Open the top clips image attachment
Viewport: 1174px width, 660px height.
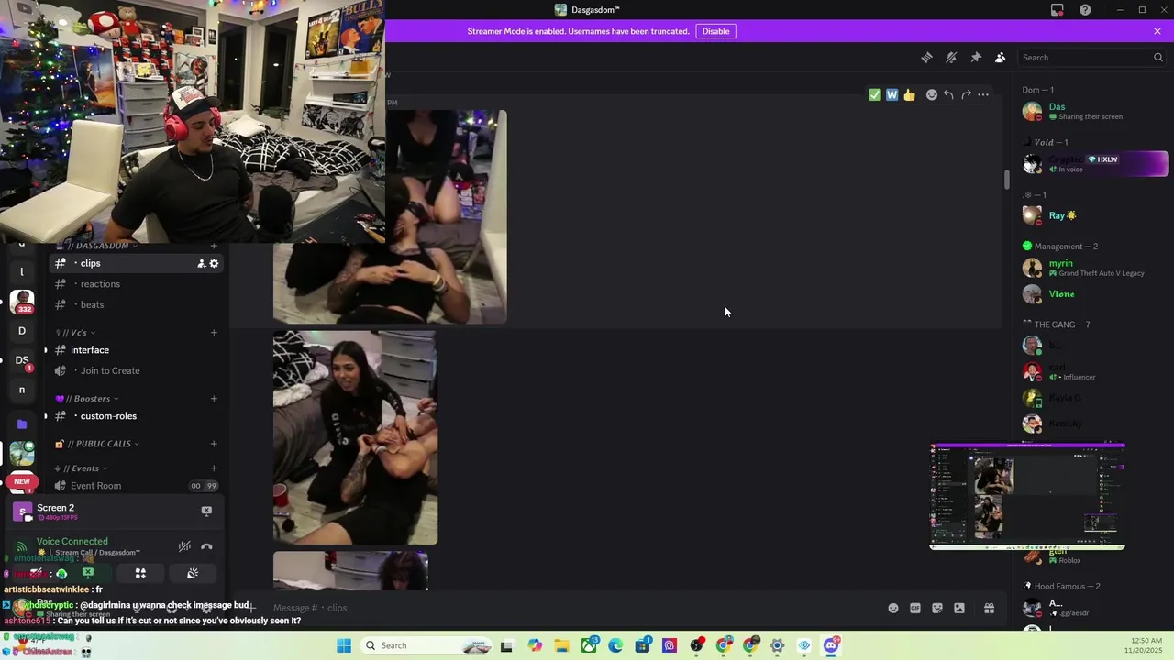tap(390, 216)
